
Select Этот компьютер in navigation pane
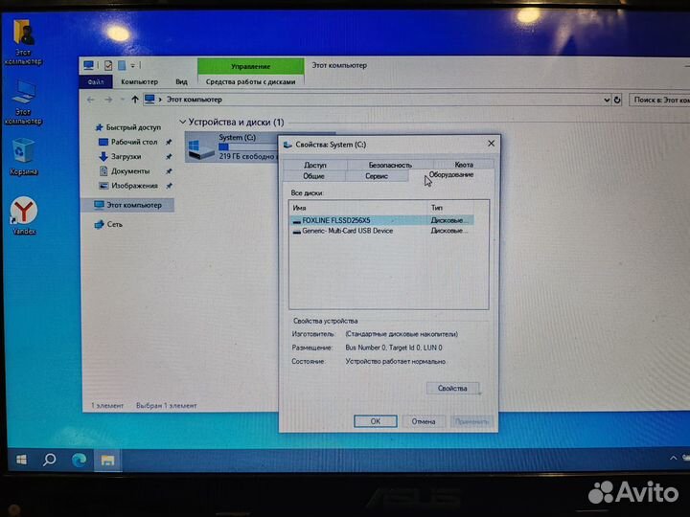click(127, 205)
